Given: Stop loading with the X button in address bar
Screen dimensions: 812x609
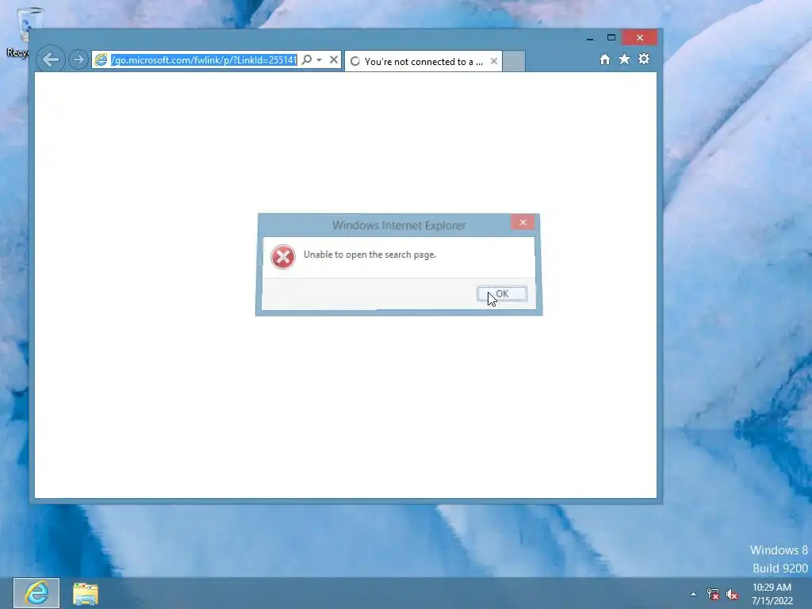Looking at the screenshot, I should tap(334, 59).
